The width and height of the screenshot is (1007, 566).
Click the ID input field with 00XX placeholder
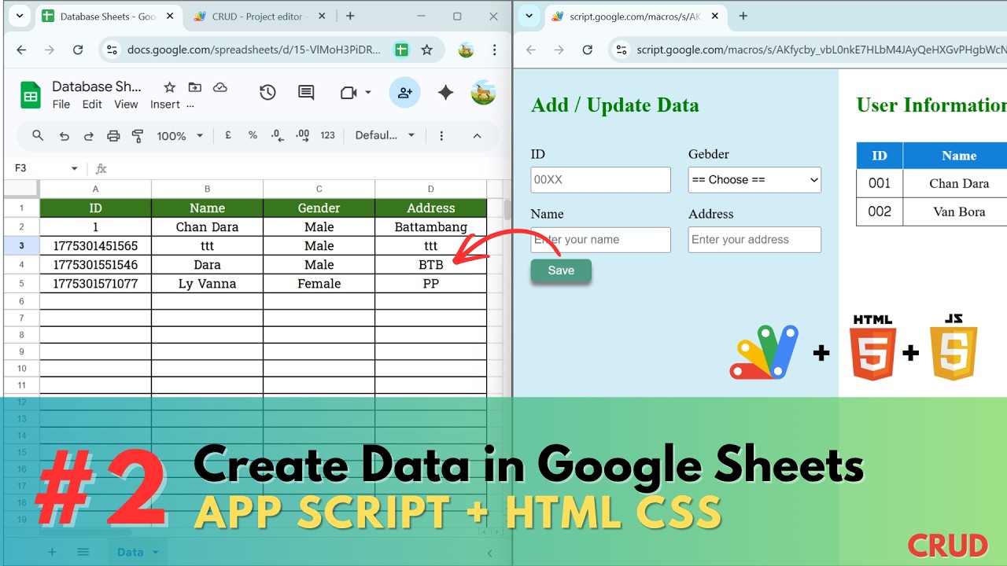tap(601, 180)
